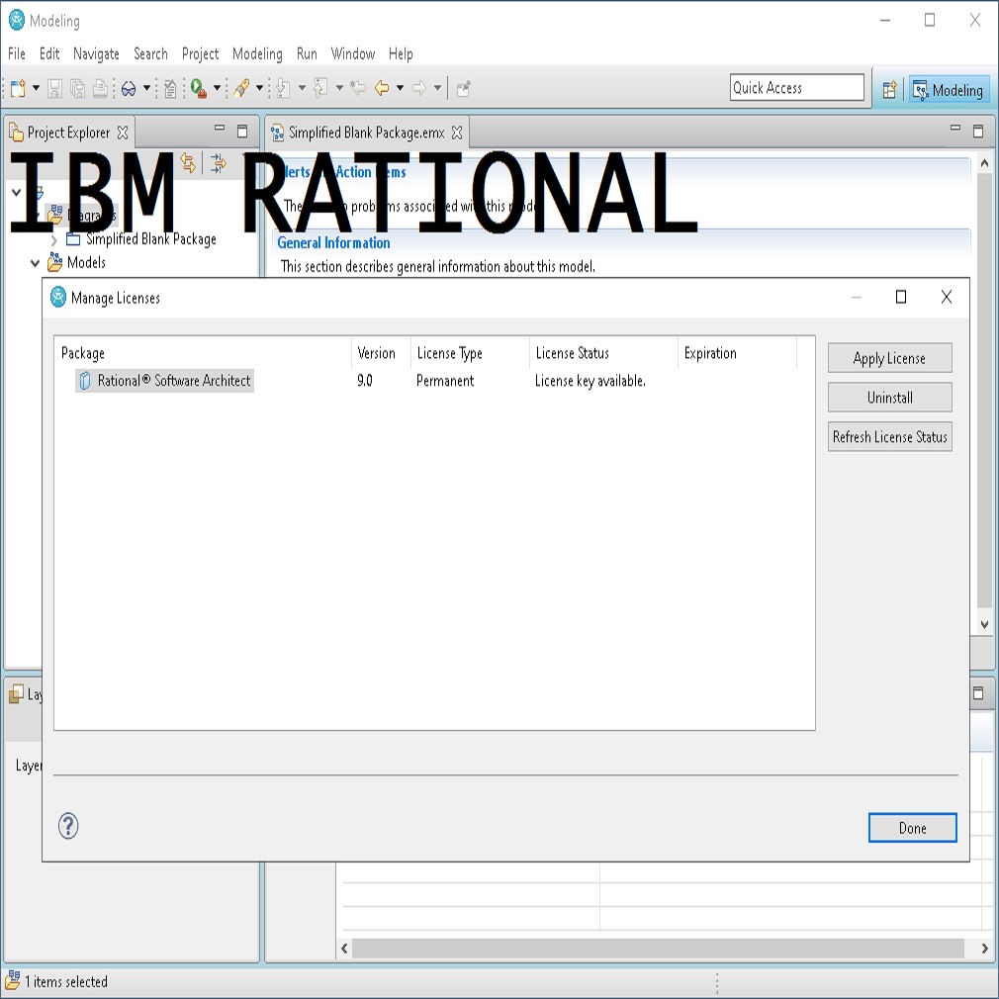Click inside the Quick Access search field
Screen dimensions: 999x999
[x=796, y=87]
